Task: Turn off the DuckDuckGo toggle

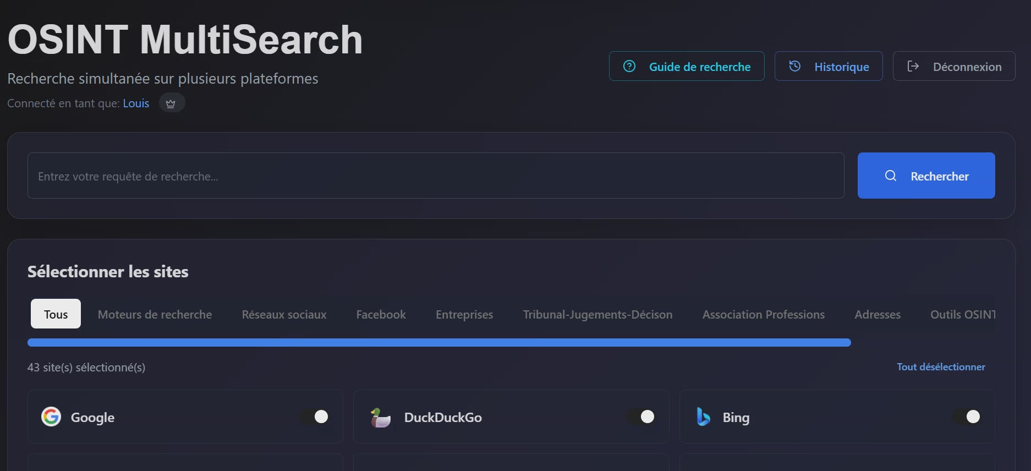Action: pyautogui.click(x=641, y=417)
